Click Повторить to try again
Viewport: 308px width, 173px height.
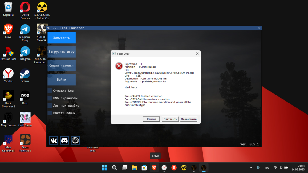click(170, 119)
